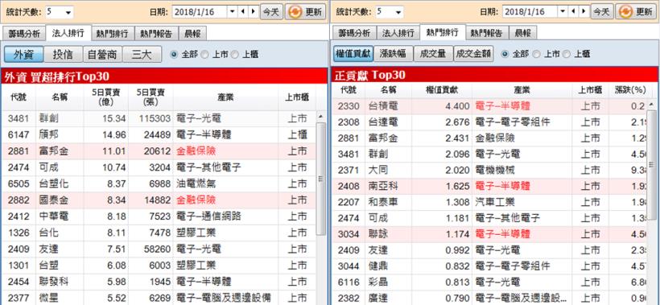This screenshot has width=660, height=305.
Task: Select 全部 radio in right panel
Action: pyautogui.click(x=505, y=54)
